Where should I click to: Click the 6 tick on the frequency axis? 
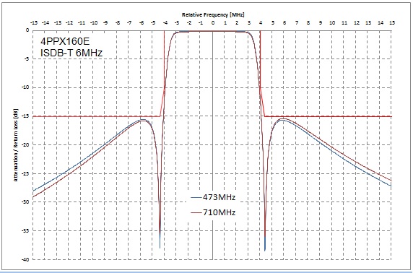tap(284, 23)
